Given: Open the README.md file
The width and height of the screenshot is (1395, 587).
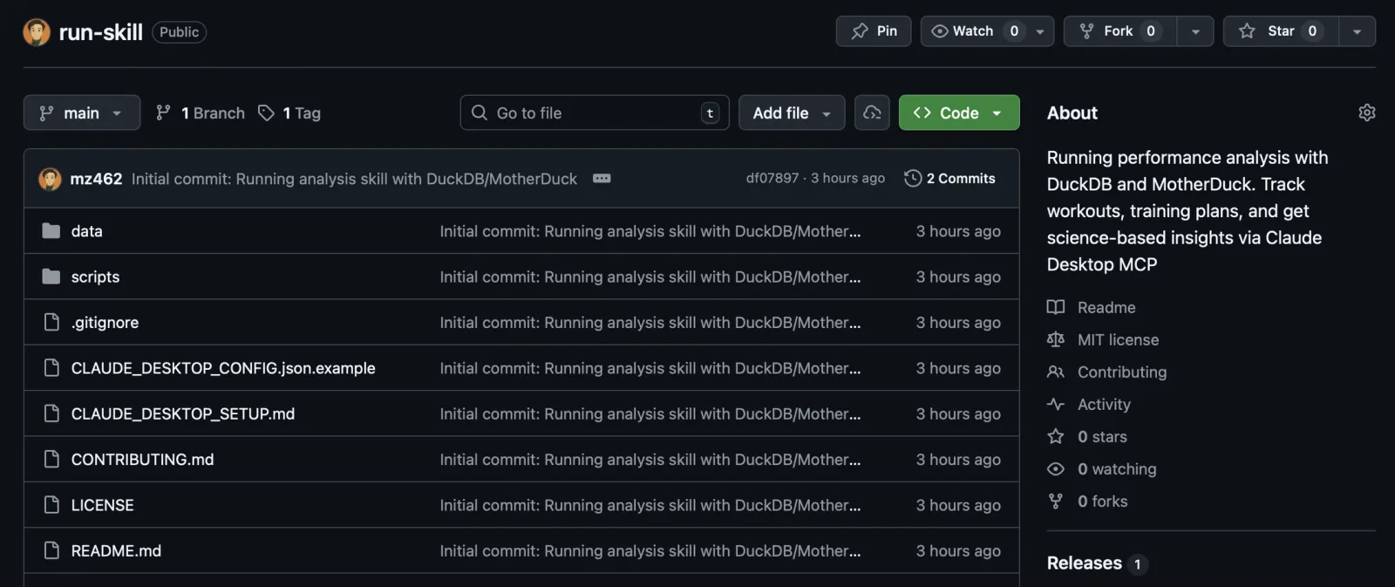Looking at the screenshot, I should tap(116, 550).
